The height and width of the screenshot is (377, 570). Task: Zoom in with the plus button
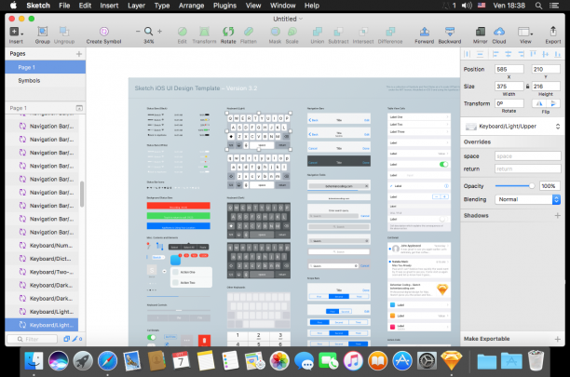coord(159,32)
